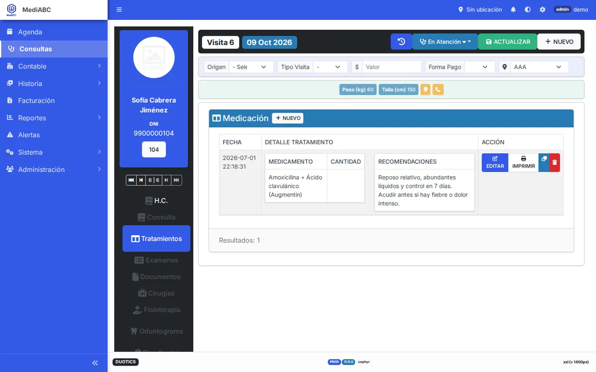Screen dimensions: 596x372
Task: Duplicate the Amoxicilina treatment entry
Action: point(544,163)
